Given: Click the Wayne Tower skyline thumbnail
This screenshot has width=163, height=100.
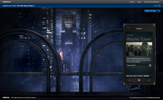Looking at the screenshot, I should (x=139, y=49).
